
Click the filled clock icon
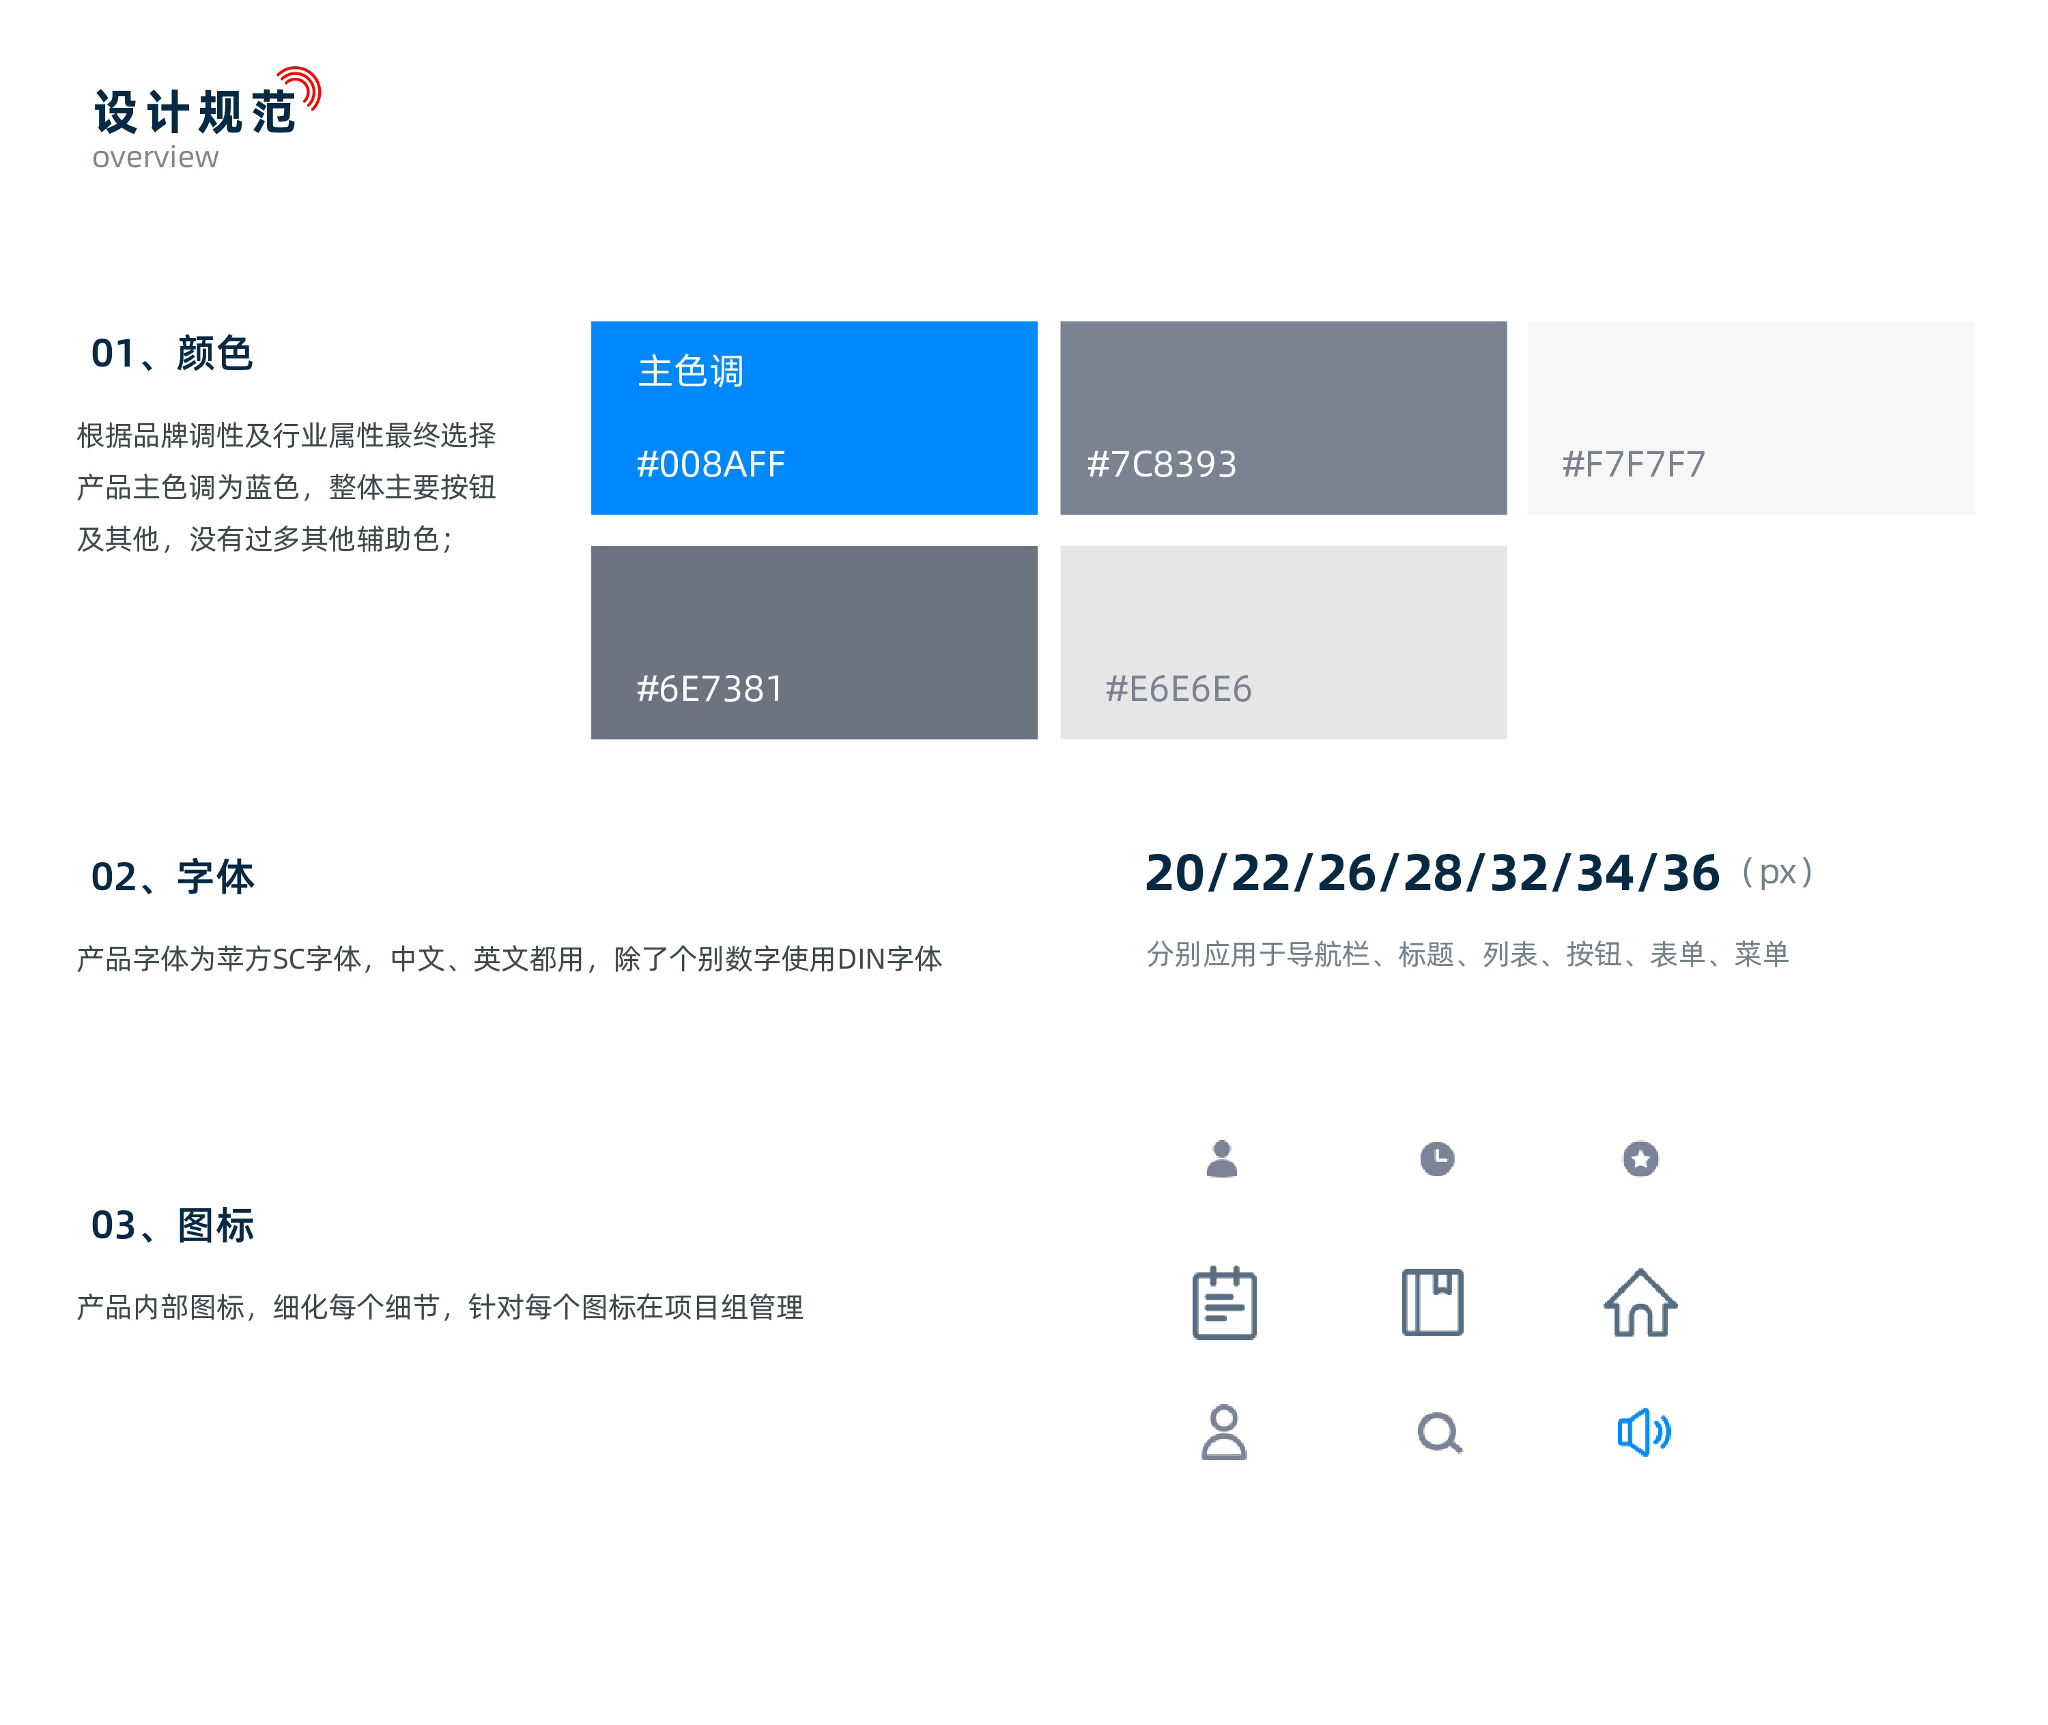pos(1437,1159)
